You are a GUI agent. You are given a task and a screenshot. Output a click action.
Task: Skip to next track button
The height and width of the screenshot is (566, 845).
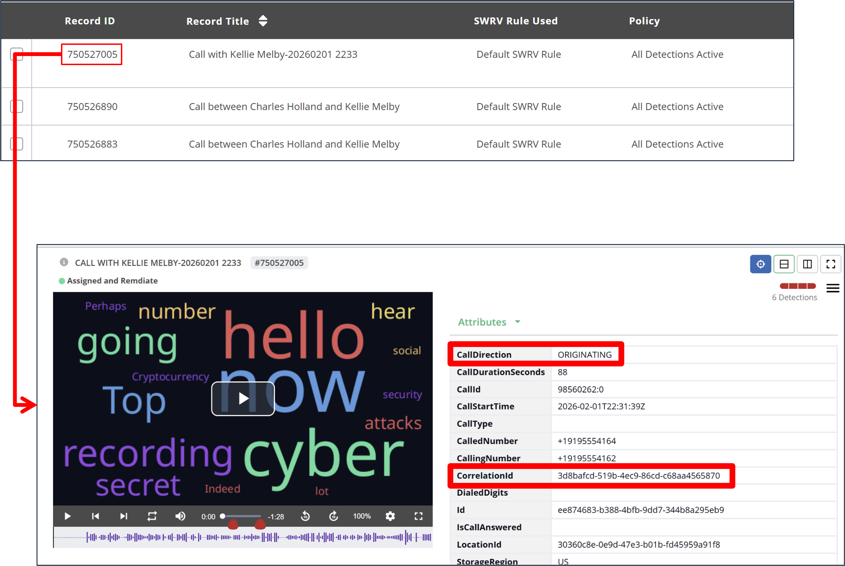click(x=123, y=516)
